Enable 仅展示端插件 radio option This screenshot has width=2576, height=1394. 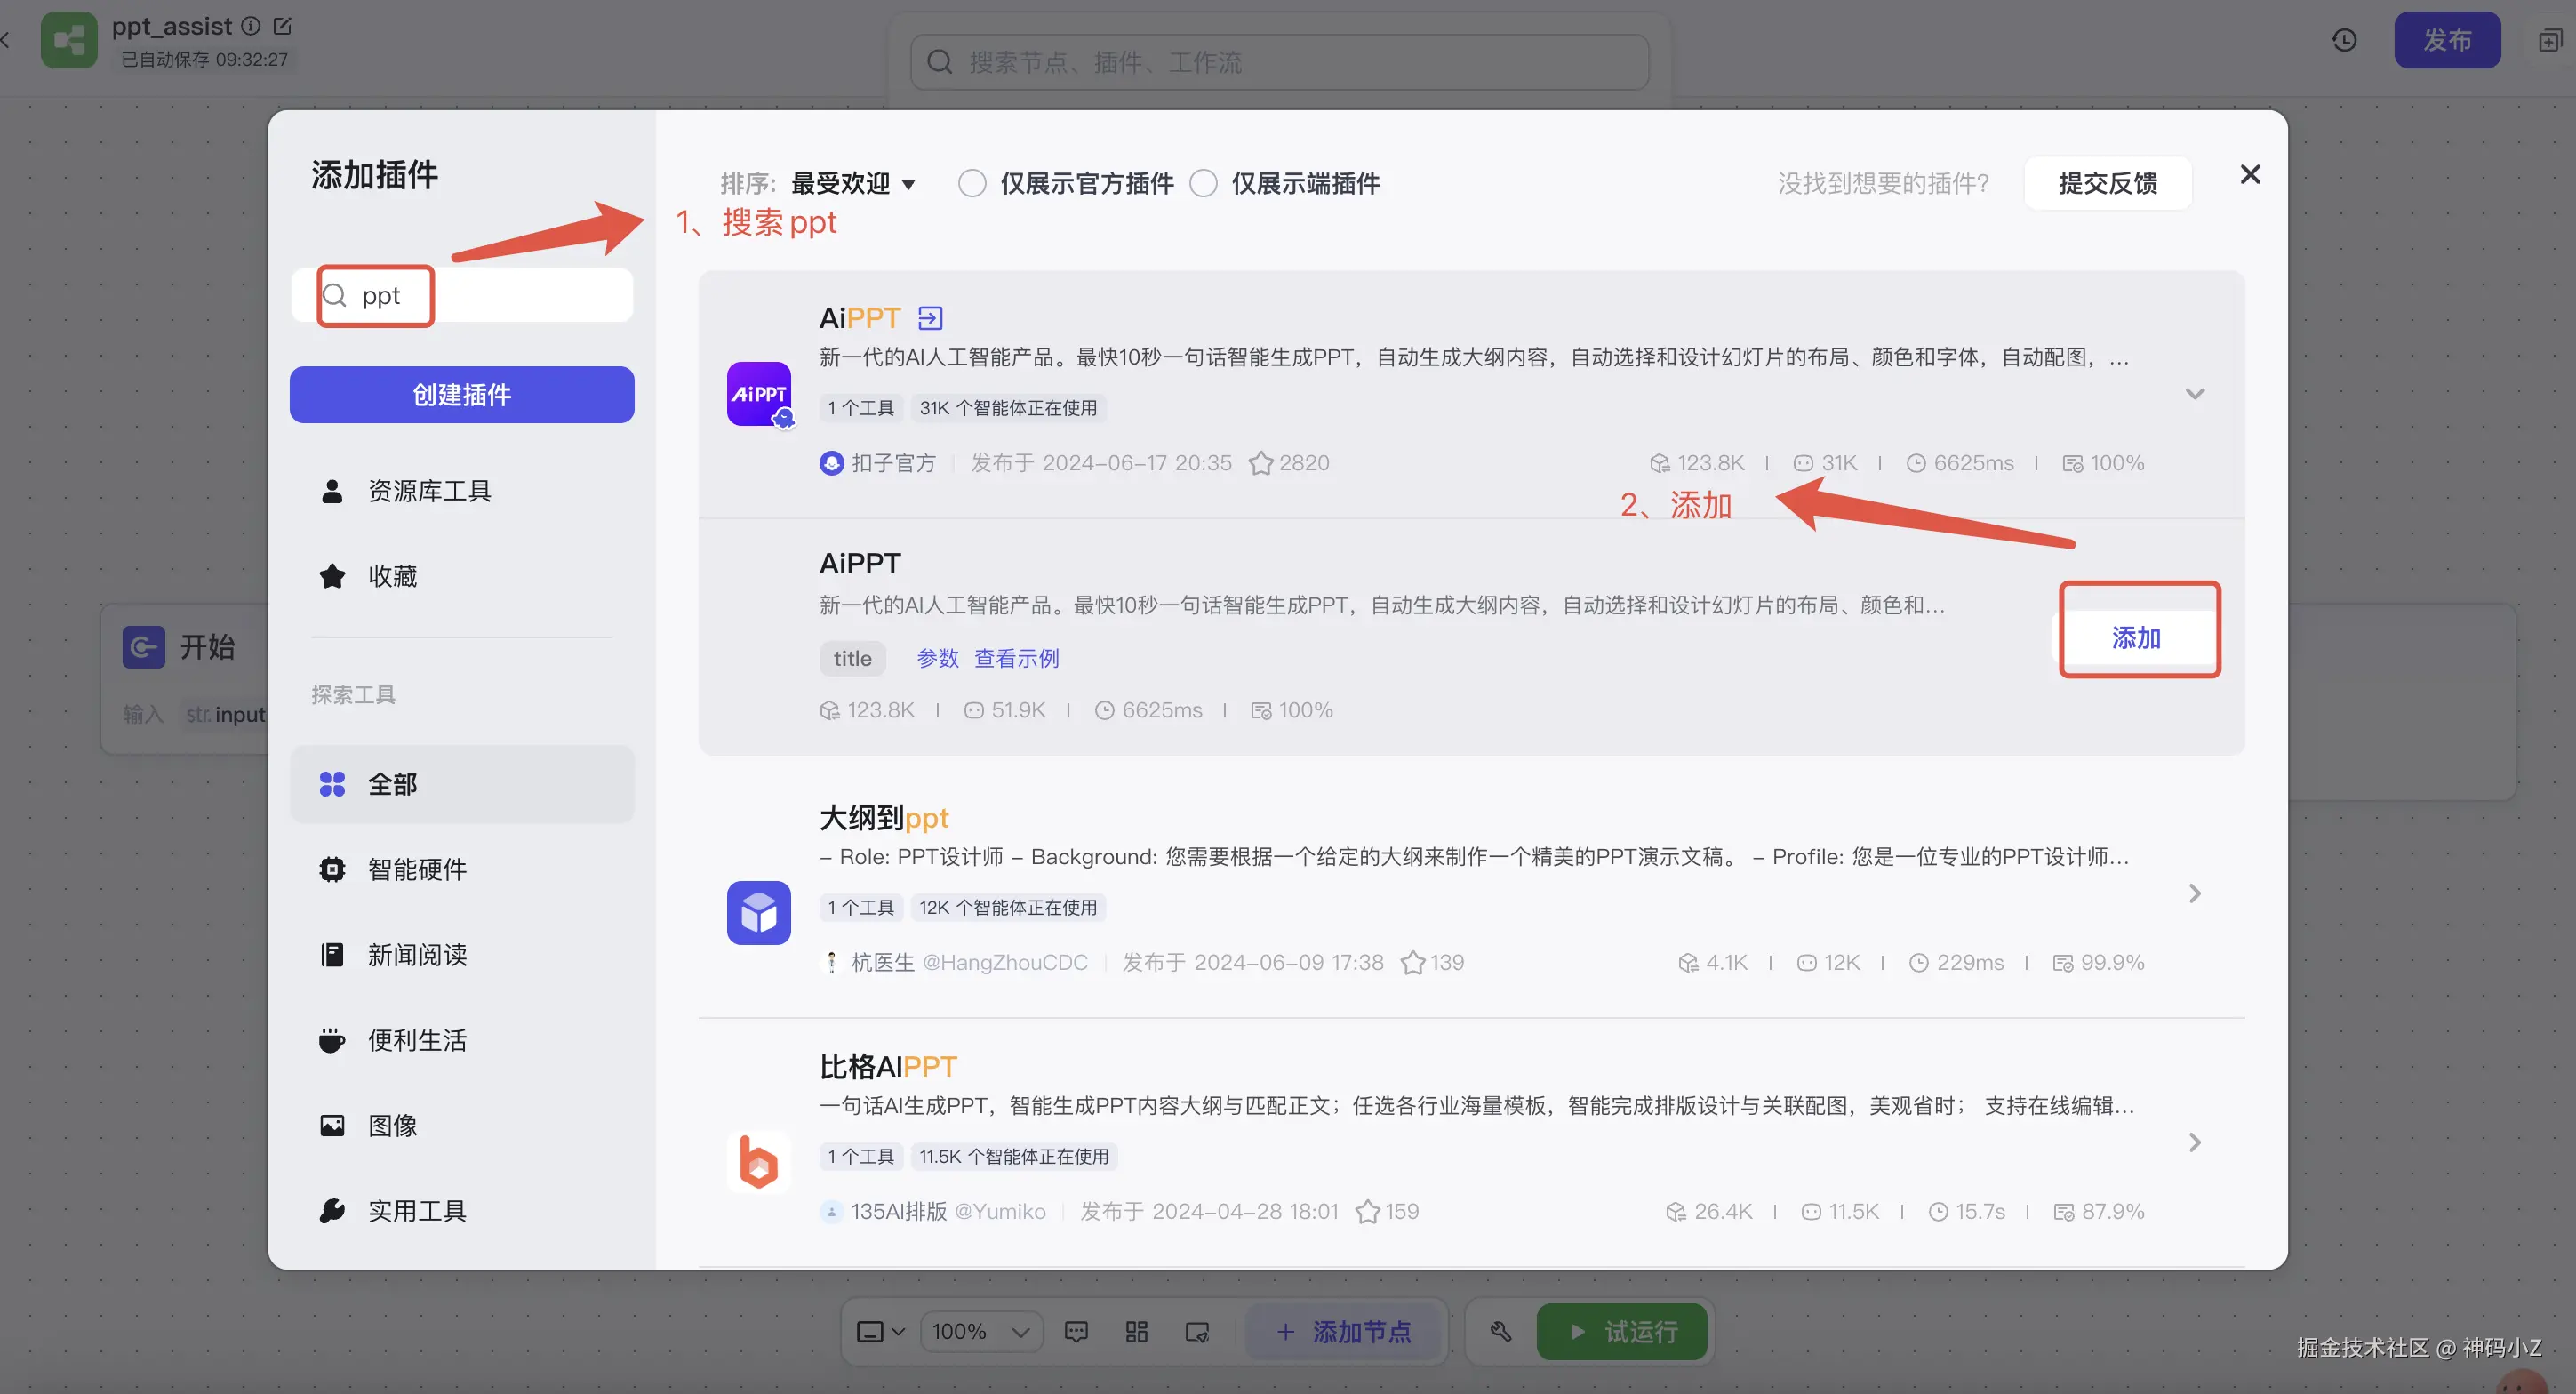[x=1203, y=183]
